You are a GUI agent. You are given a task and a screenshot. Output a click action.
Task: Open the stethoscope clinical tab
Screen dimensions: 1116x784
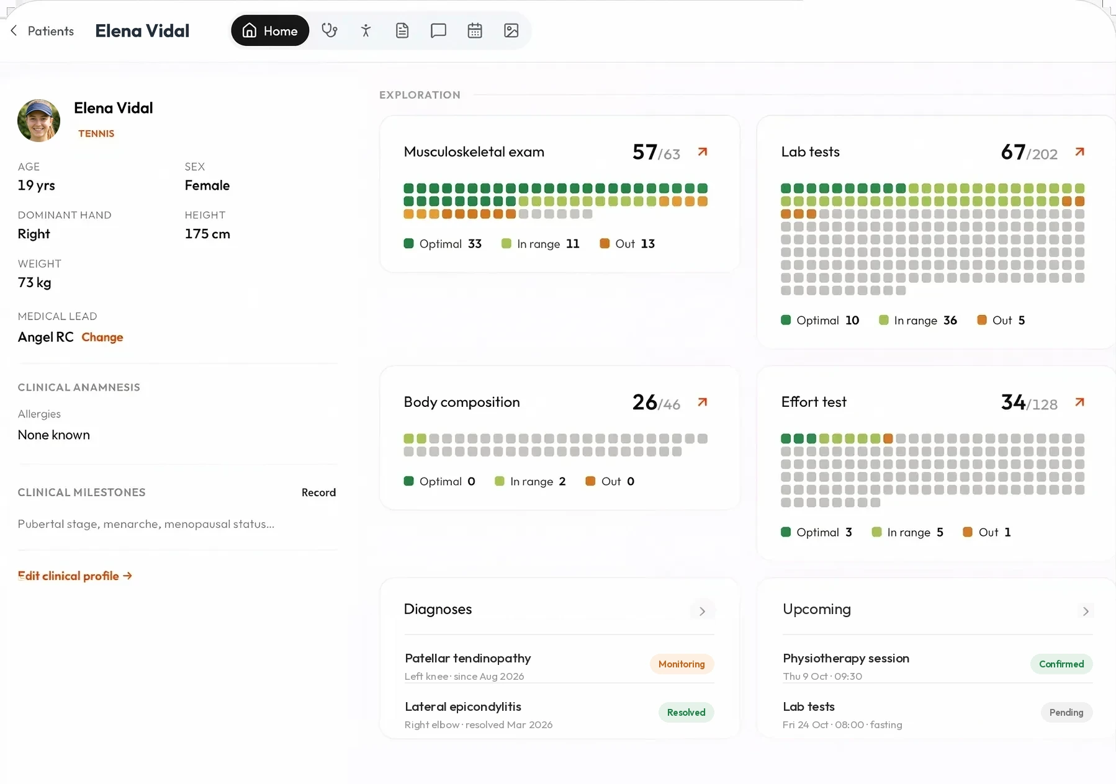329,30
